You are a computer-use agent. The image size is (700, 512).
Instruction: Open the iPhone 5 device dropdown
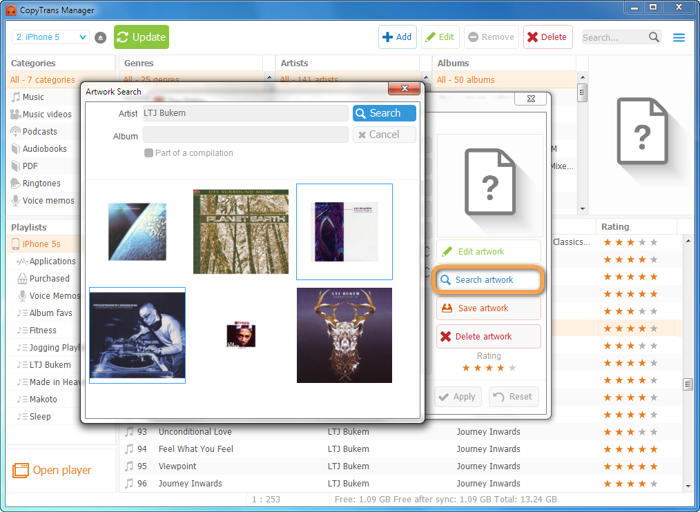pos(50,37)
